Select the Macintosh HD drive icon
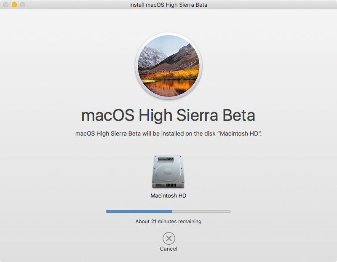 [168, 172]
